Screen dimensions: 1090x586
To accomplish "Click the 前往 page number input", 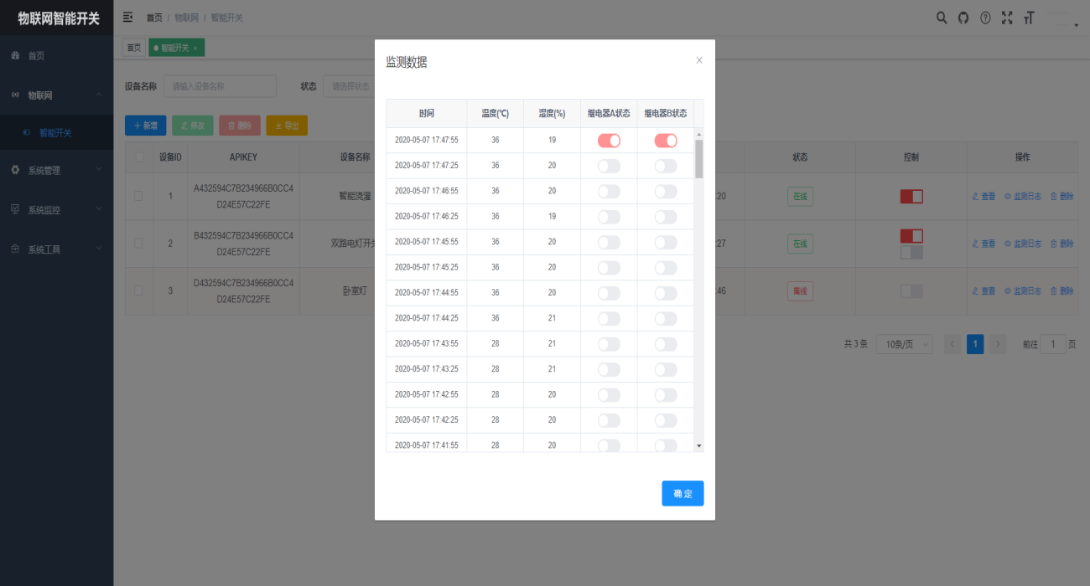I will [1053, 344].
